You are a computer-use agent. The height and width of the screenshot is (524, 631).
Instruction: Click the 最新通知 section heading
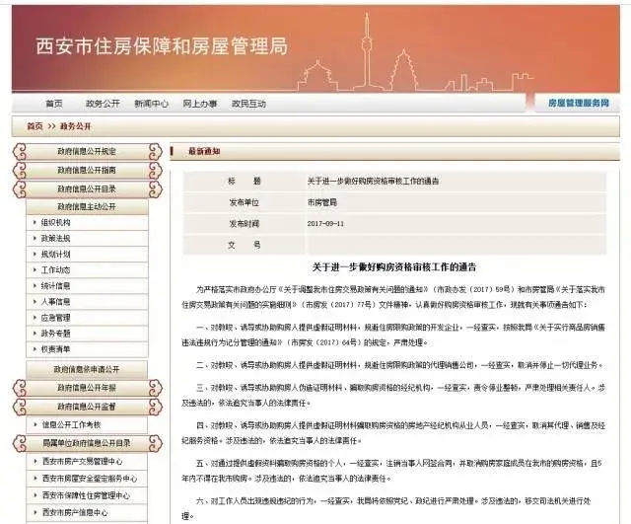click(x=204, y=151)
